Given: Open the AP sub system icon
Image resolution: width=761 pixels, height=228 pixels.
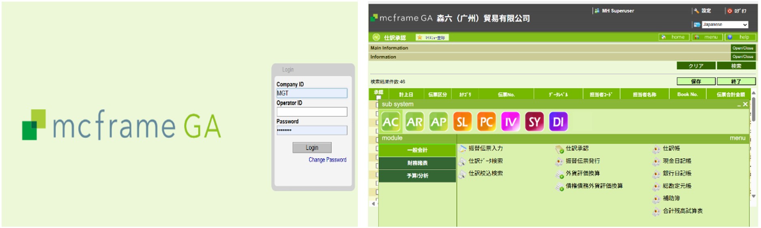Looking at the screenshot, I should (439, 122).
